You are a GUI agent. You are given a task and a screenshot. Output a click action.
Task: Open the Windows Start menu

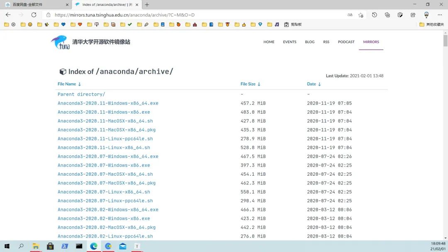(7, 246)
